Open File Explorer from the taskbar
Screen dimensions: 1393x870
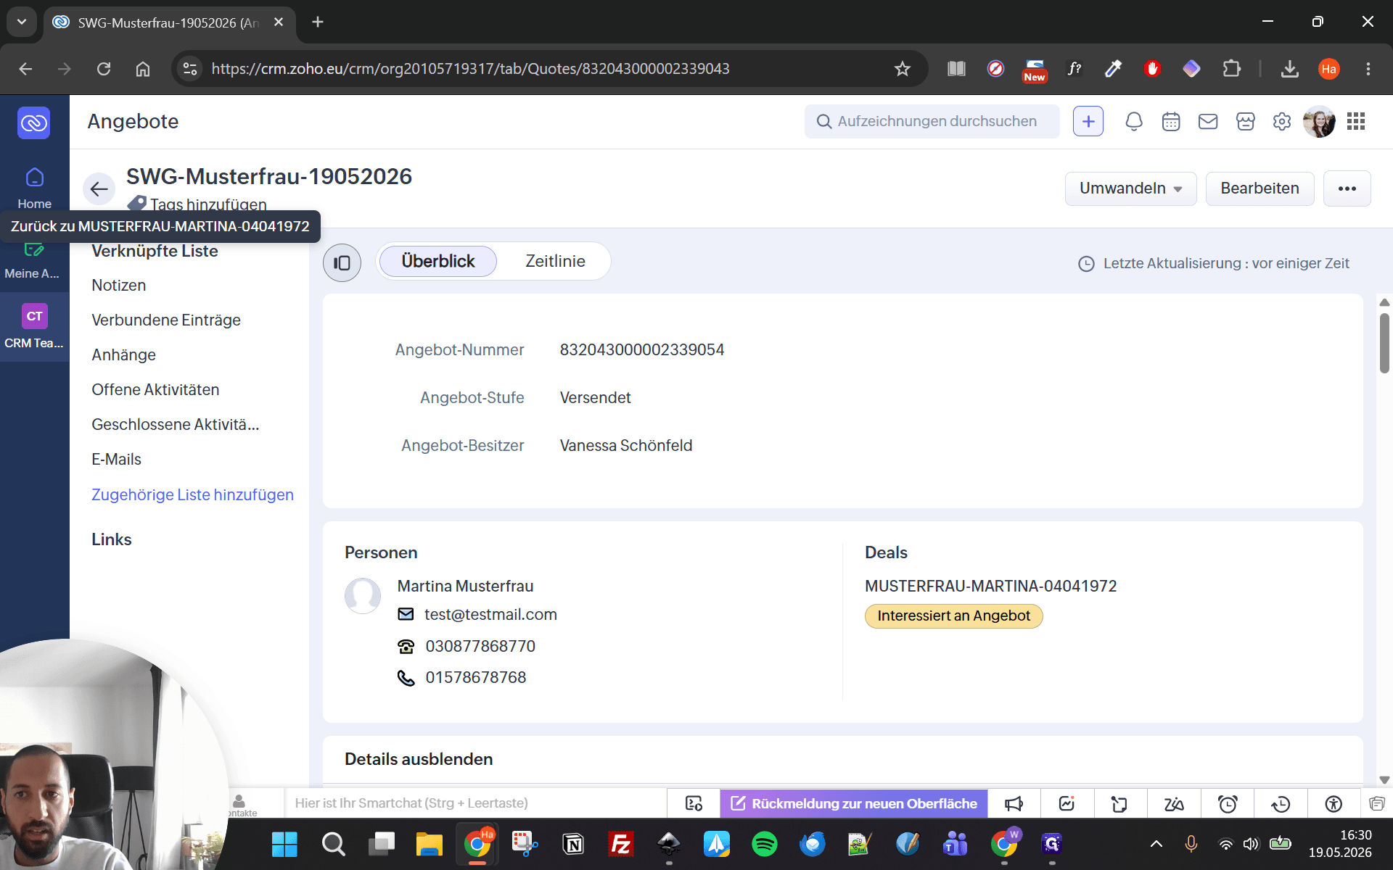[430, 844]
